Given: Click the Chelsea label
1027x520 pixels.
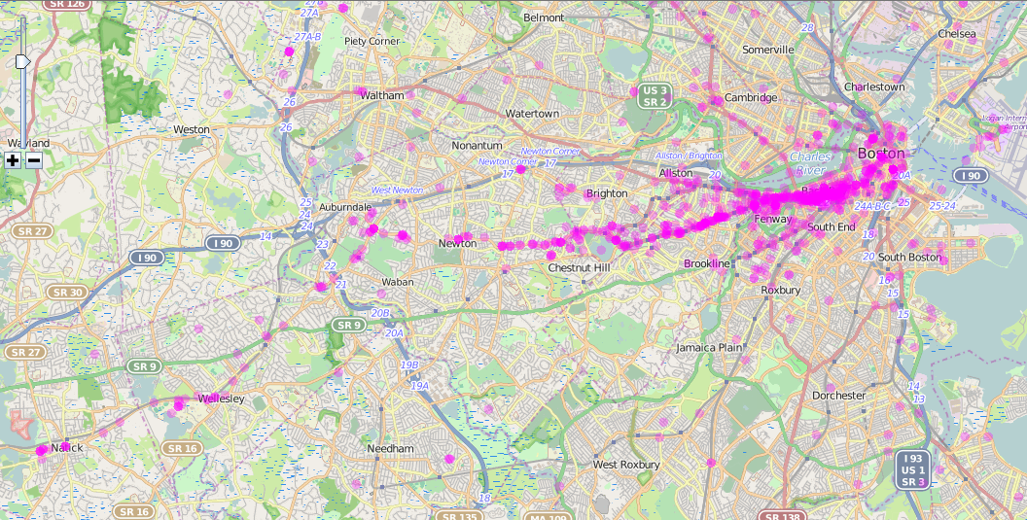Looking at the screenshot, I should tap(956, 33).
